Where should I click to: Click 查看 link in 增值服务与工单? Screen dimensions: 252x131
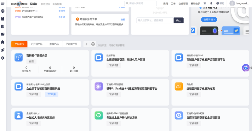tap(123, 20)
